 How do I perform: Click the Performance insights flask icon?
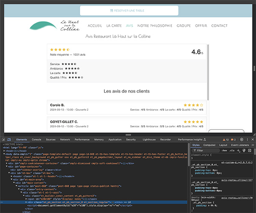coord(205,139)
